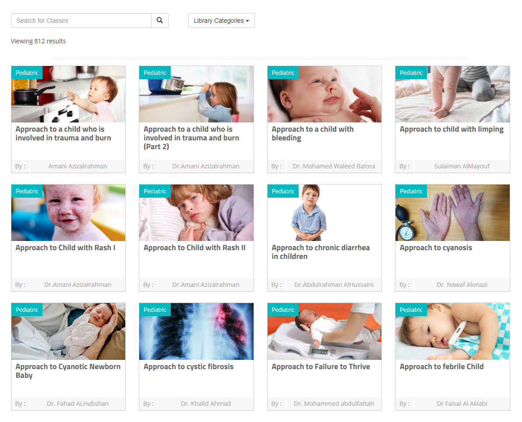Click author name on Rash I card

[x=78, y=285]
